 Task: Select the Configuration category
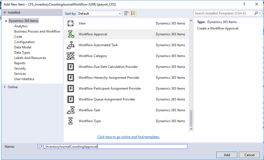25,42
